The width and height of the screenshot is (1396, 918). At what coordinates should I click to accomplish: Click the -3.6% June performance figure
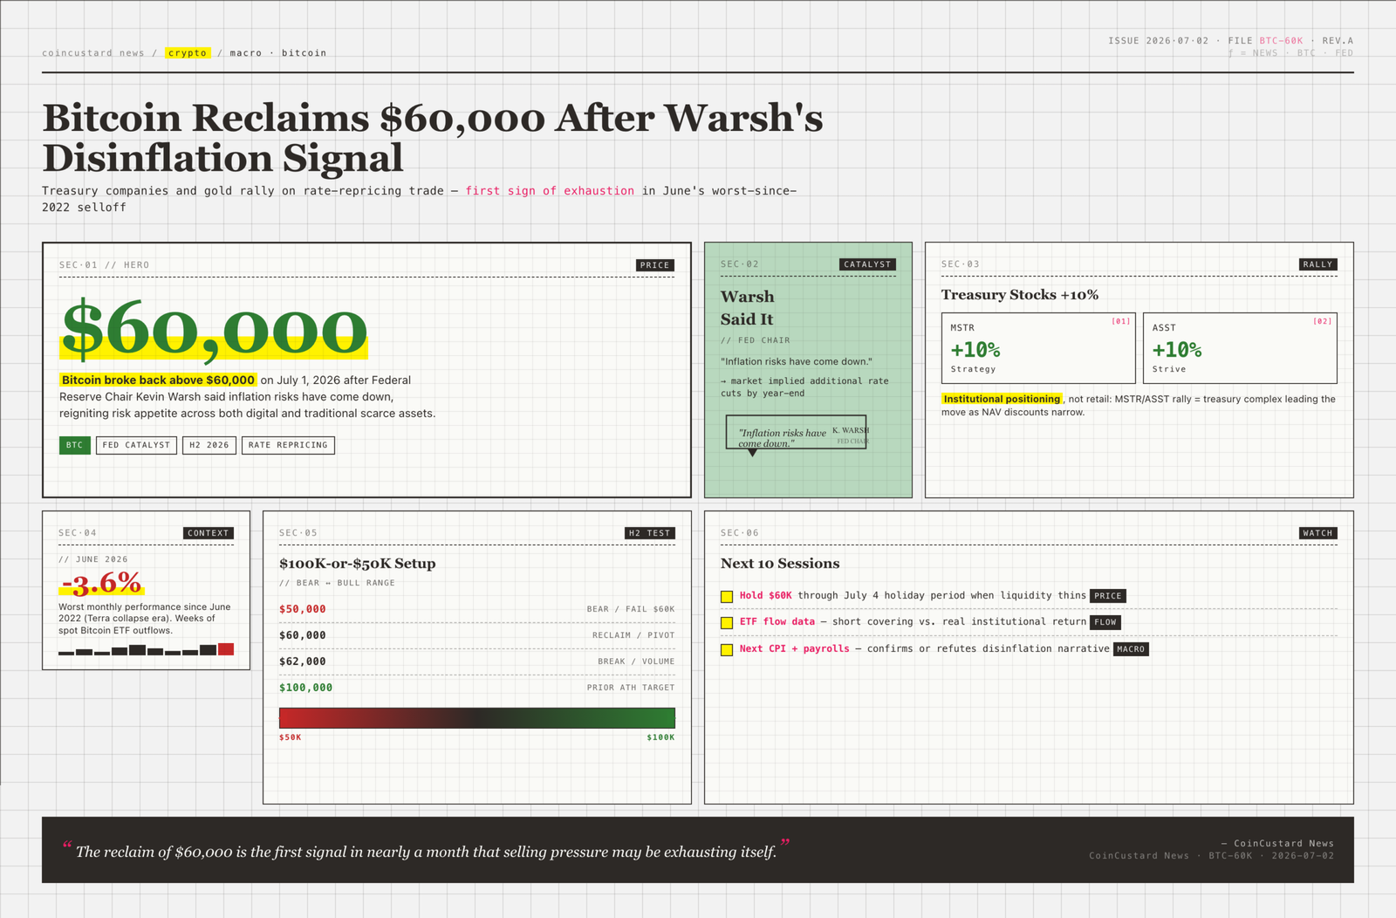[101, 582]
